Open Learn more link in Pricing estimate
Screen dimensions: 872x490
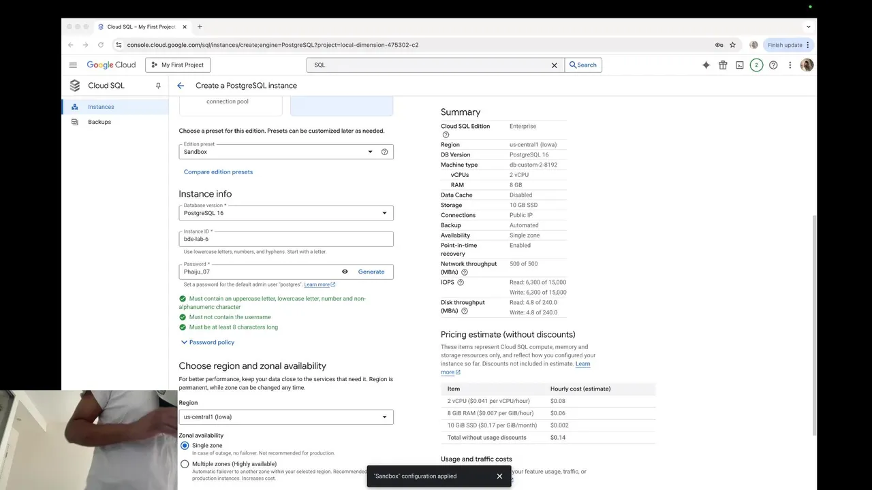516,367
